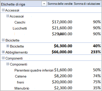Click the $66,000.00 Abbigliamento sales cell
Image resolution: width=102 pixels, height=91 pixels.
(x=62, y=52)
